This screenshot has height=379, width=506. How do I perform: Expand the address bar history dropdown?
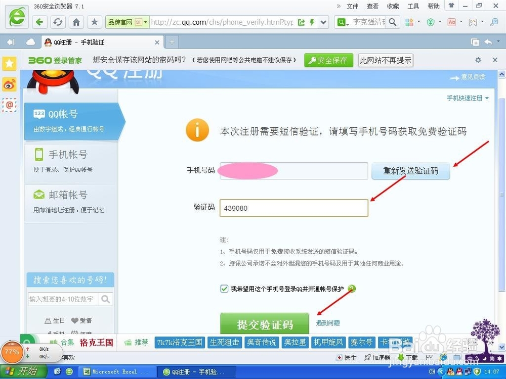coord(323,22)
